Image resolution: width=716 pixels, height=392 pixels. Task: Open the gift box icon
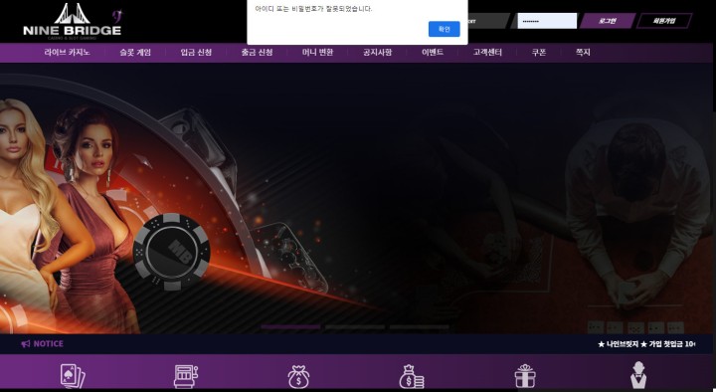click(x=525, y=376)
